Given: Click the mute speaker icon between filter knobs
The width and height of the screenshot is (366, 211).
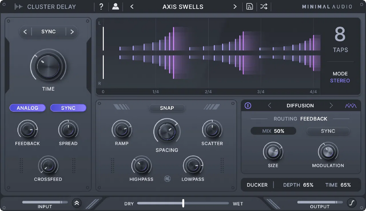Looking at the screenshot, I should [167, 179].
